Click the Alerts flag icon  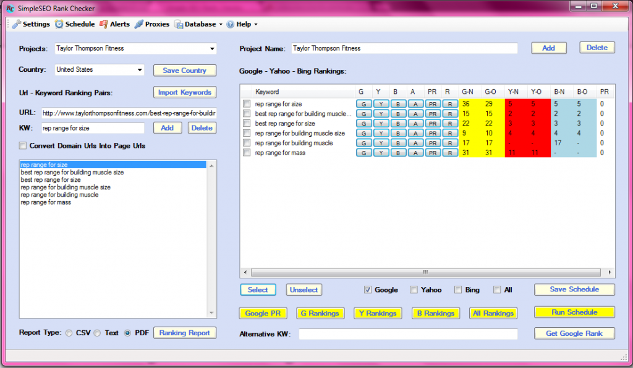(103, 24)
